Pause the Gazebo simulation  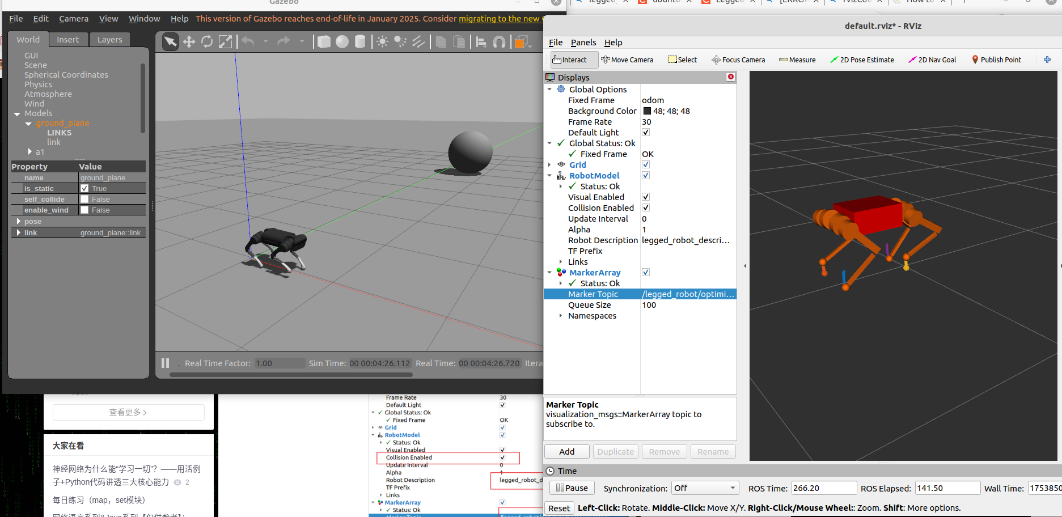point(165,363)
